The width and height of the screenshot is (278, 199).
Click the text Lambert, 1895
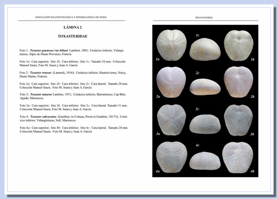pos(78,50)
